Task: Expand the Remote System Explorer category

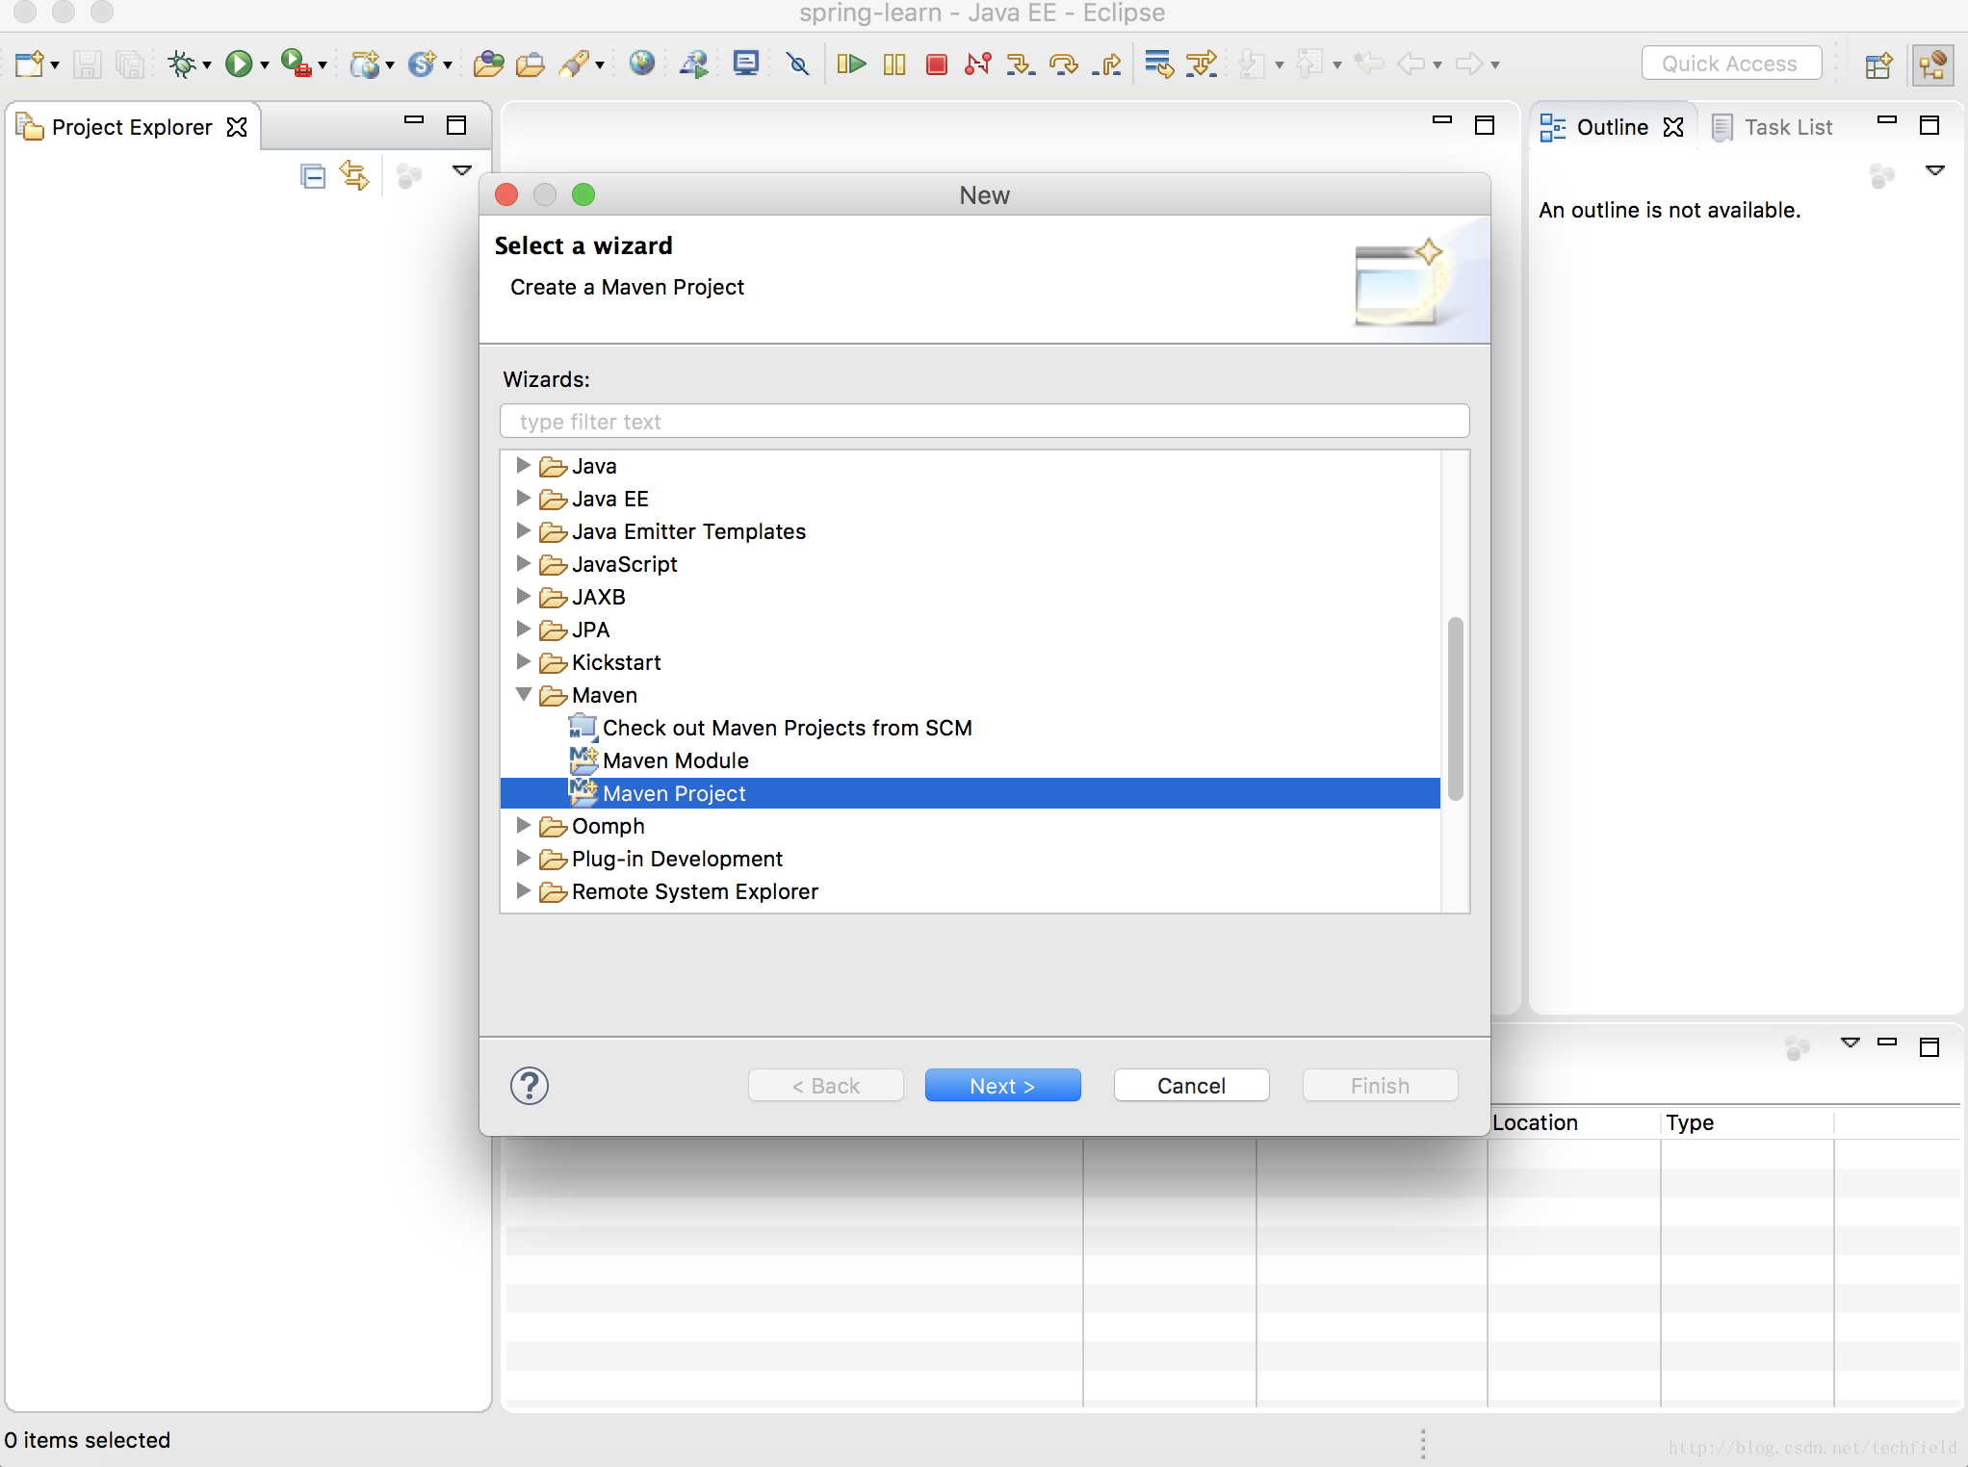Action: click(x=524, y=890)
